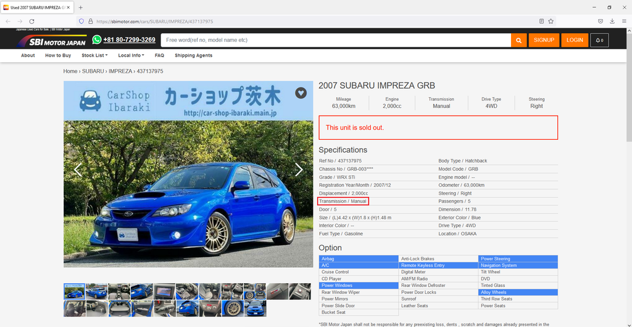Click the Sunroof option cell
Viewport: 632px width, 327px height.
[438, 299]
